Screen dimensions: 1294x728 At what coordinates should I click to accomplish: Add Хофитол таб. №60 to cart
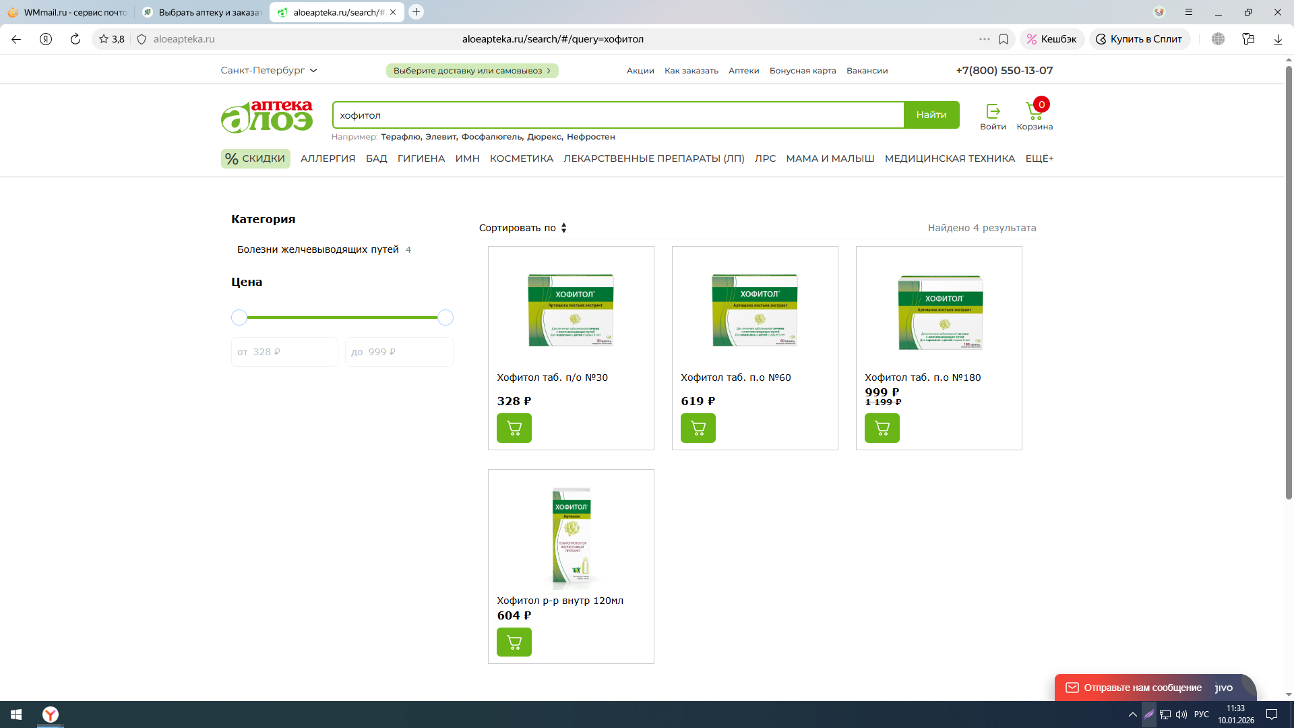point(698,428)
